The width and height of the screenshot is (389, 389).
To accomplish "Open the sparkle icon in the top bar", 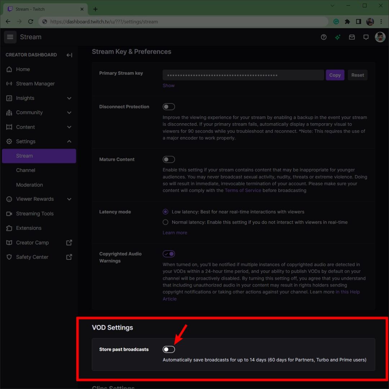I will pos(337,37).
